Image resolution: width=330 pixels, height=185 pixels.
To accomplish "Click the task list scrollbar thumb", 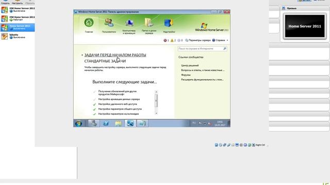I will click(156, 101).
